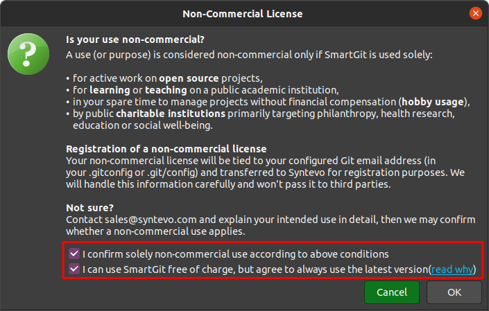Uncheck the non-commercial use confirmation checkbox
489x311 pixels.
click(74, 254)
